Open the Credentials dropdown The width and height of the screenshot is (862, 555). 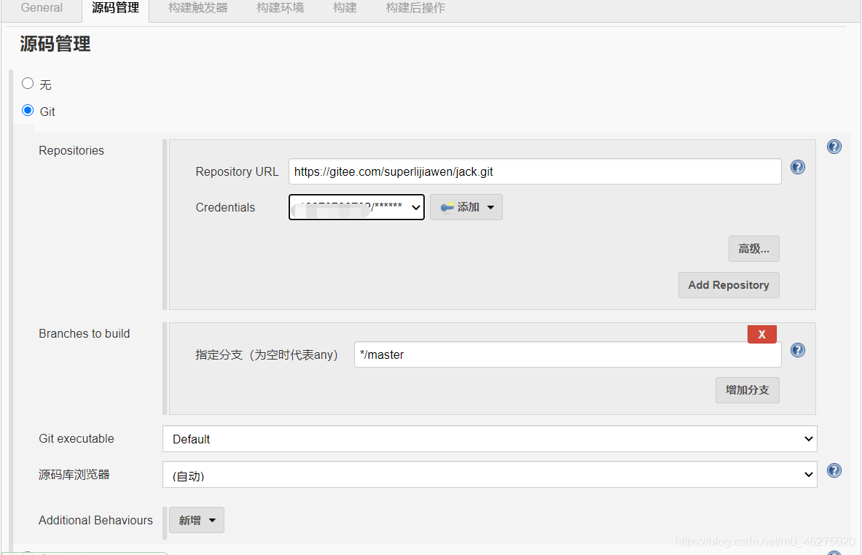356,207
